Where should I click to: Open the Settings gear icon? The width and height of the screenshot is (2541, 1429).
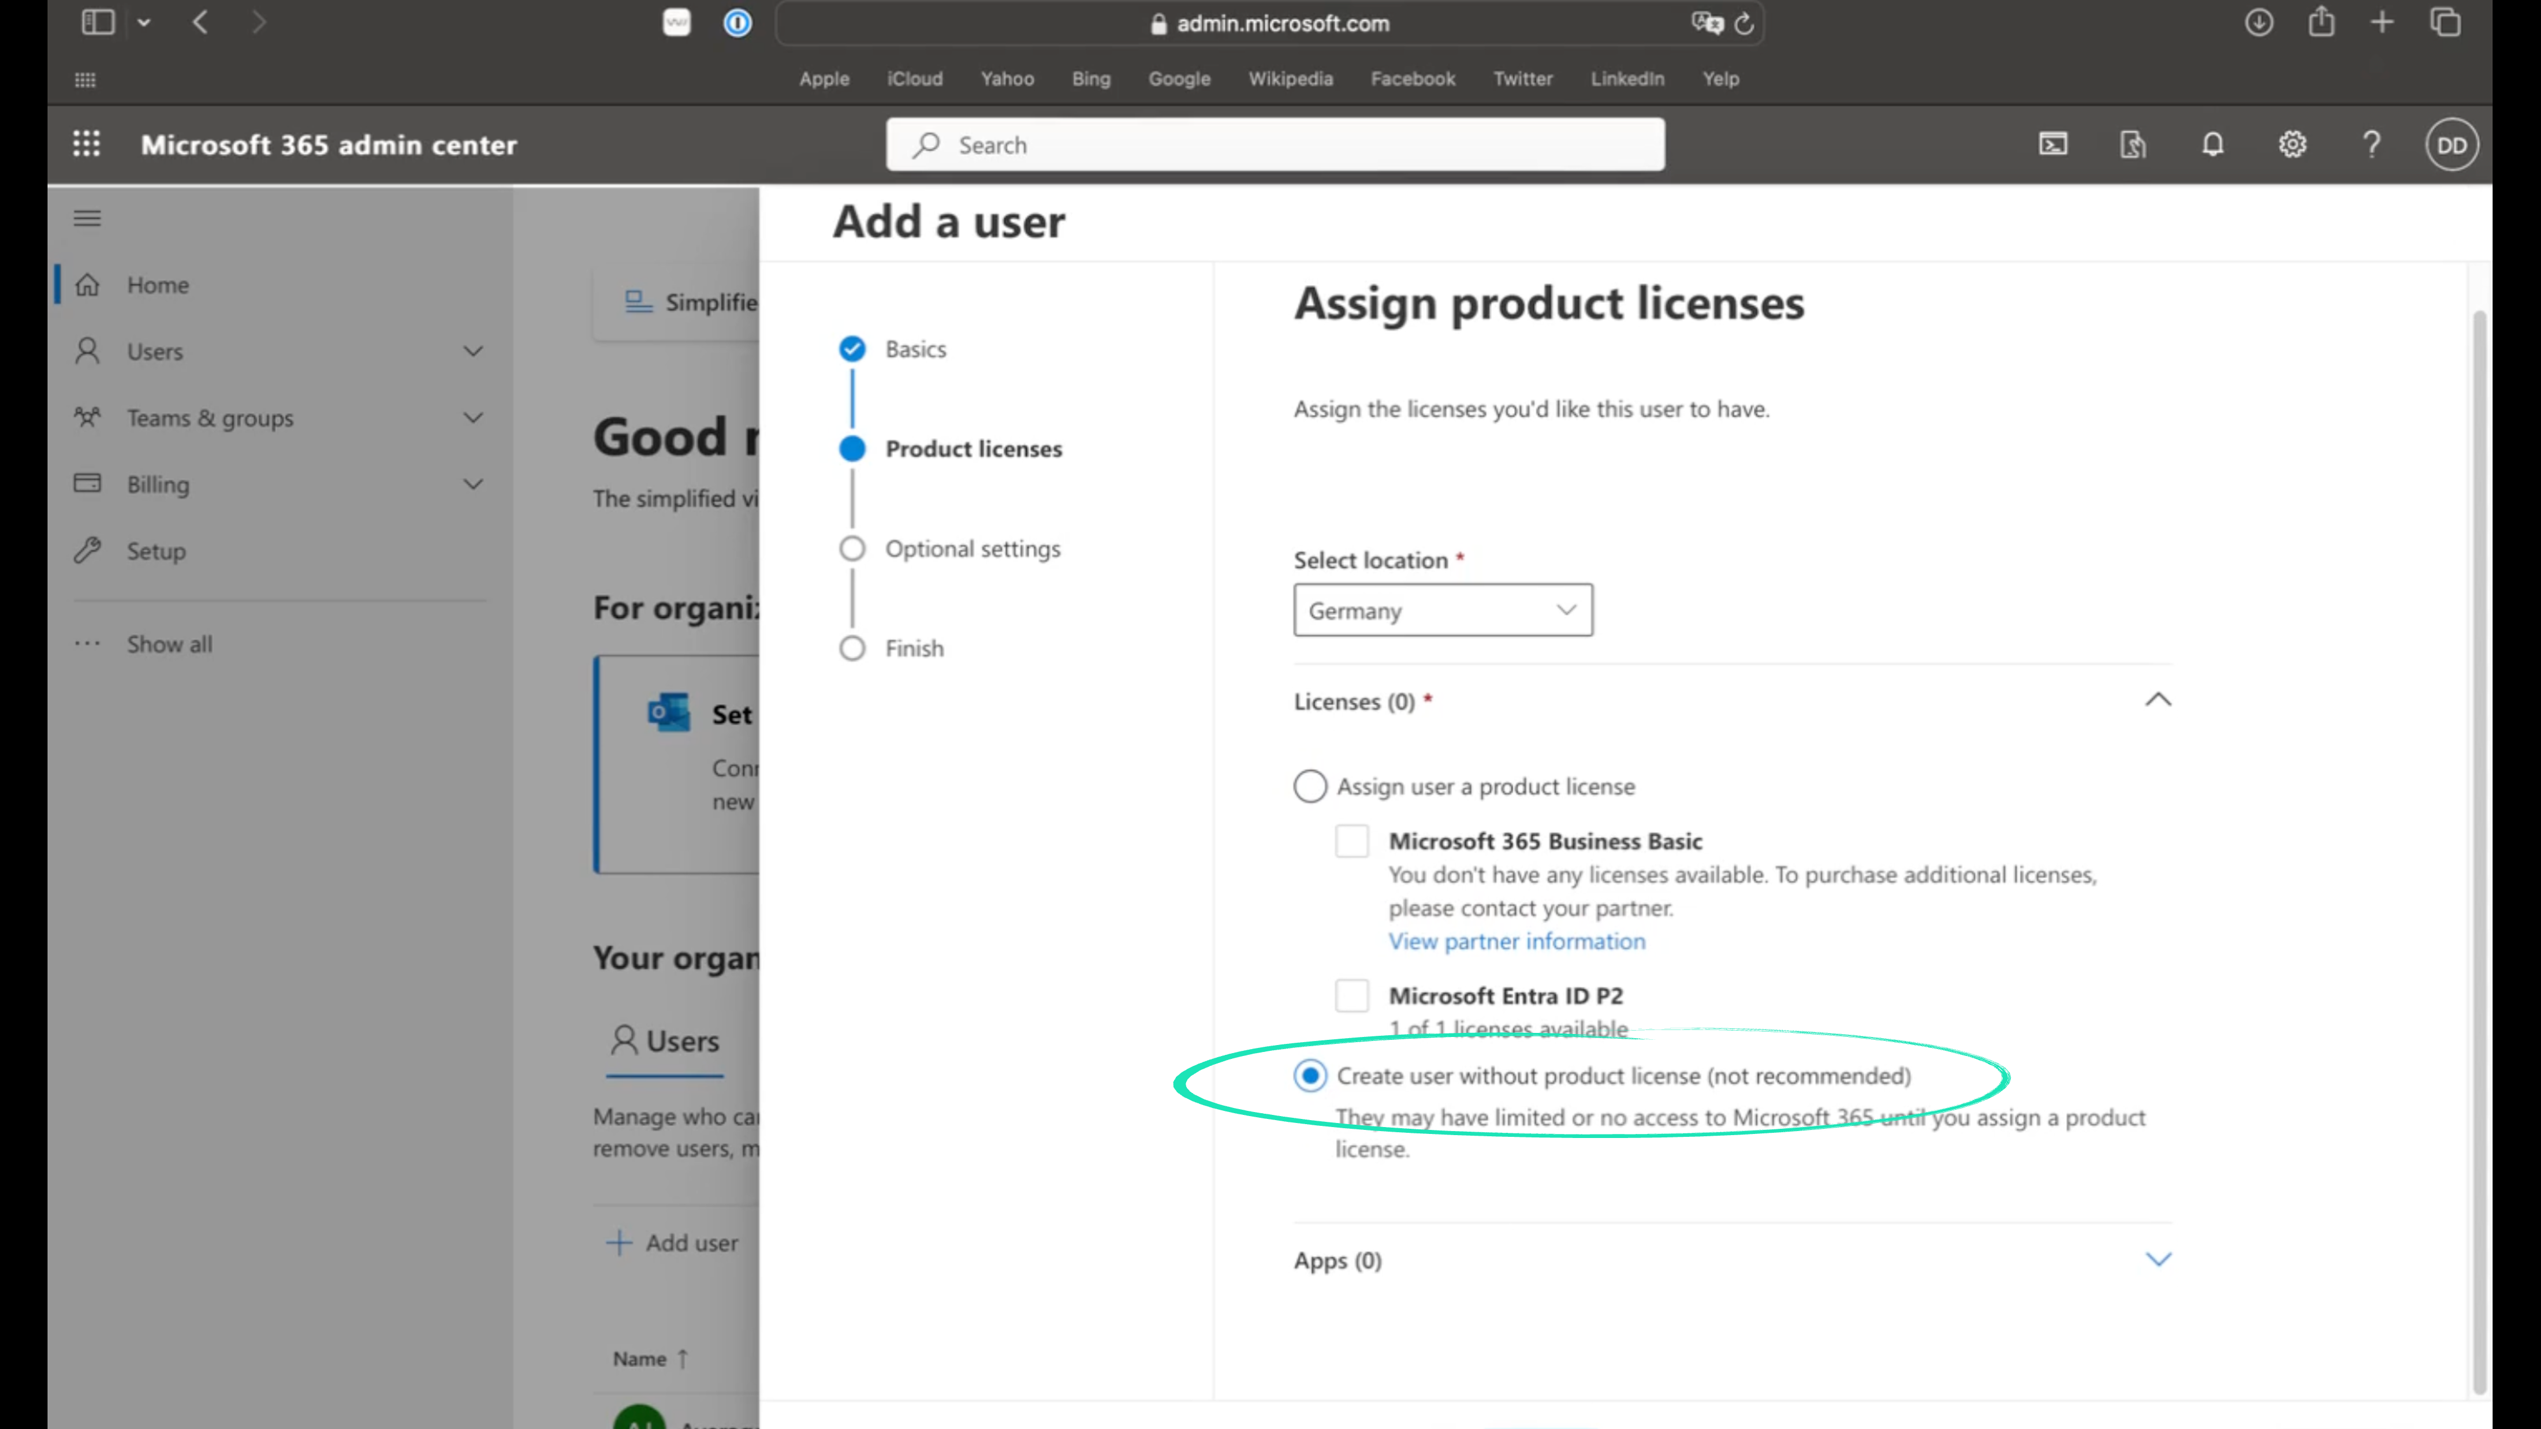click(2293, 144)
